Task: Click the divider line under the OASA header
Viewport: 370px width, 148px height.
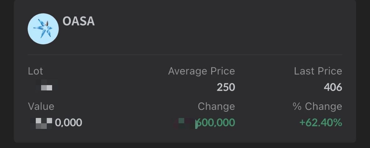Action: [185, 55]
